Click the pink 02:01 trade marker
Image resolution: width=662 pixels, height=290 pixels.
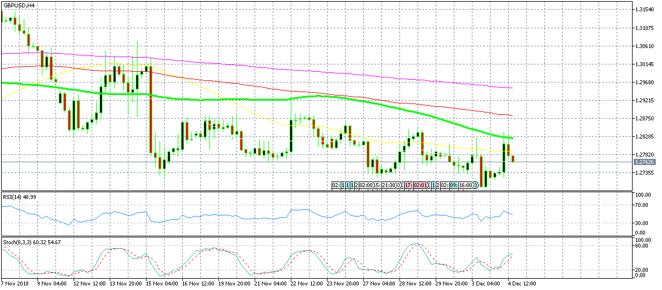point(421,185)
